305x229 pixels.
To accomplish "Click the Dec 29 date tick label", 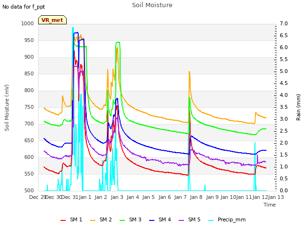I will [38, 197].
